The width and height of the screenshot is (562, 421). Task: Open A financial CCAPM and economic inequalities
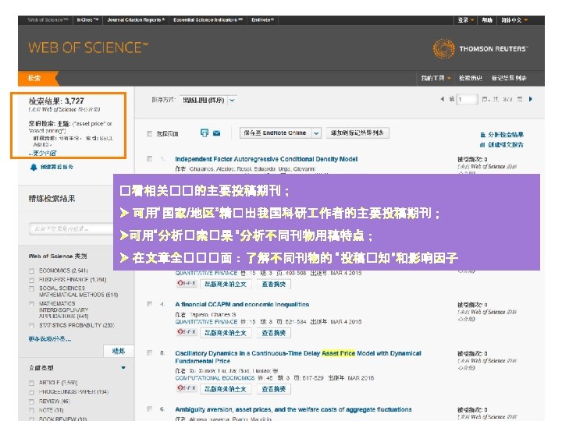(x=242, y=304)
